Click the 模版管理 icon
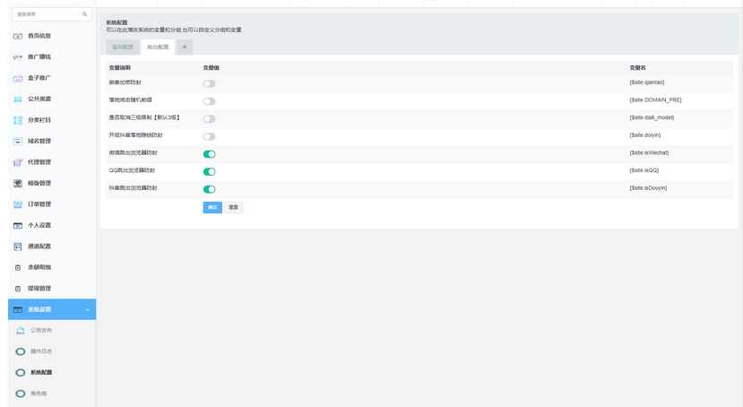The height and width of the screenshot is (407, 743). click(x=18, y=183)
